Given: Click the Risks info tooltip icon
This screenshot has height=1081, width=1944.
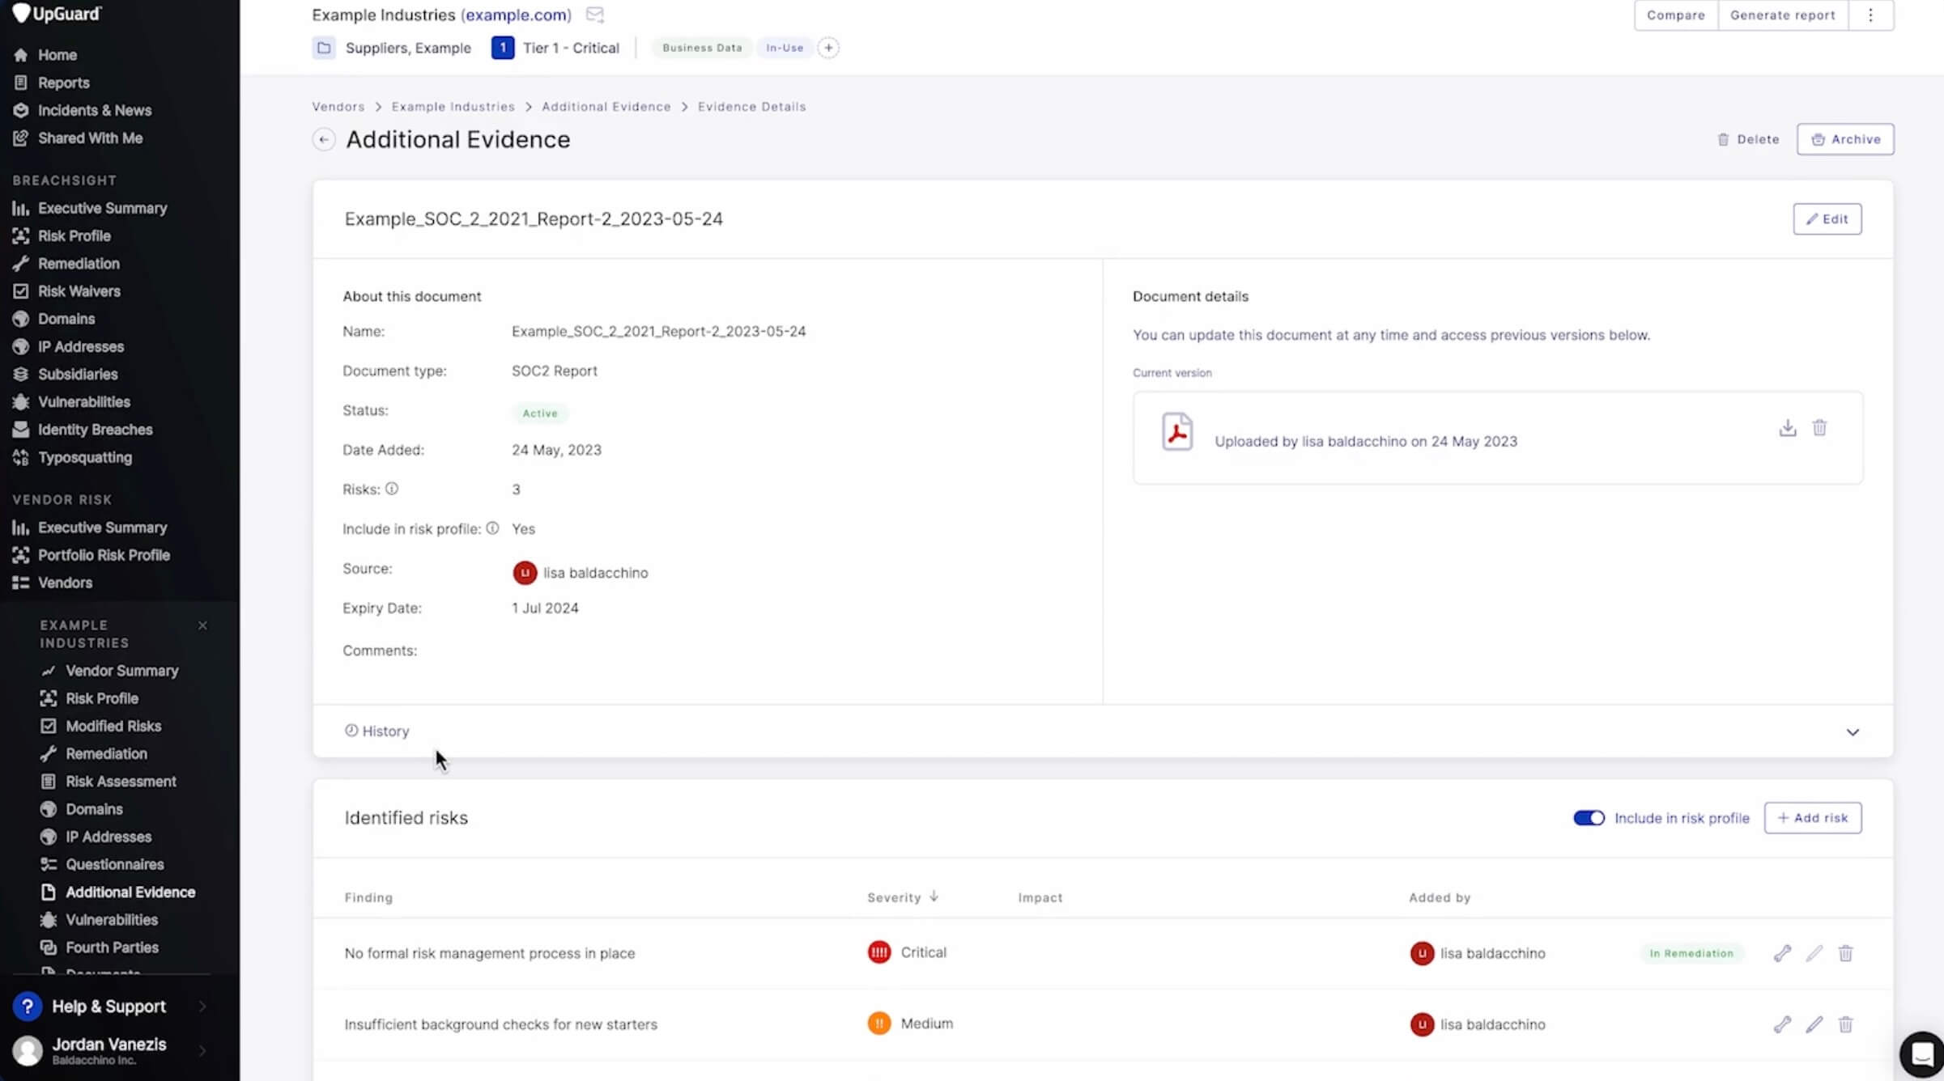Looking at the screenshot, I should [x=392, y=489].
